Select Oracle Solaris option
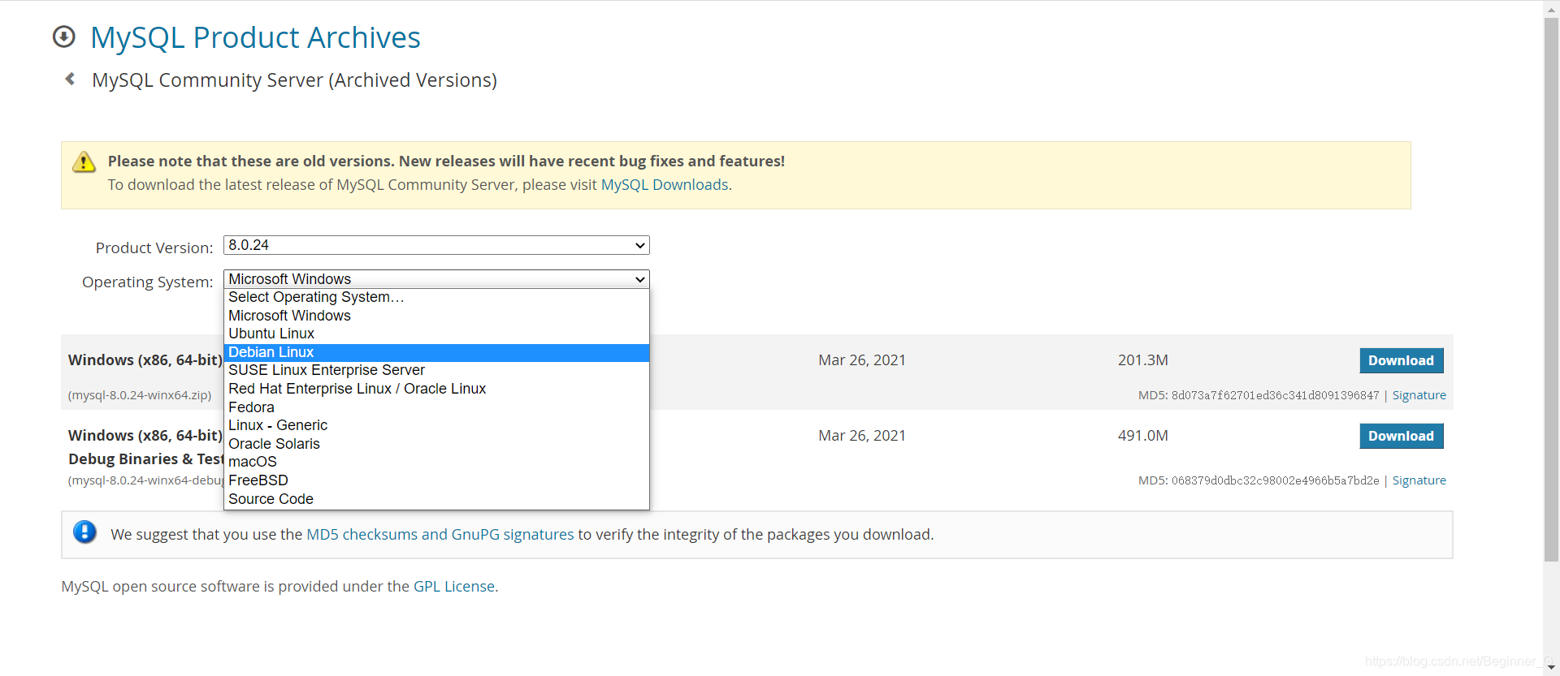This screenshot has height=676, width=1560. [436, 444]
